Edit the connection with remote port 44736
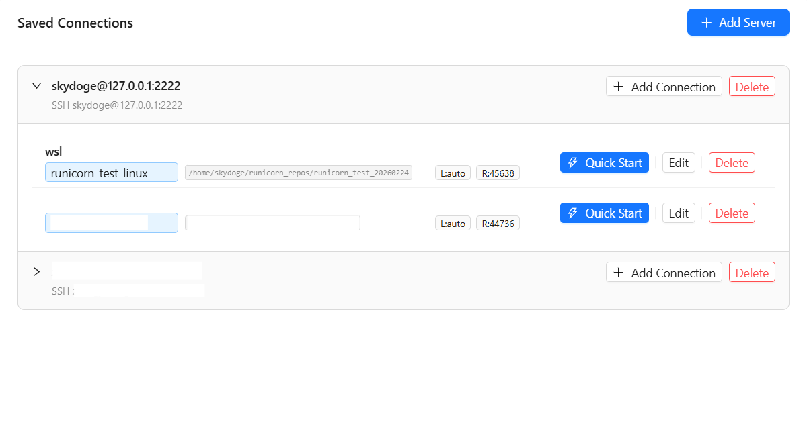This screenshot has height=433, width=807. click(679, 213)
